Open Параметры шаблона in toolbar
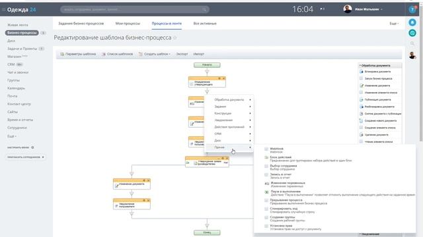Image resolution: width=423 pixels, height=237 pixels. pos(78,54)
